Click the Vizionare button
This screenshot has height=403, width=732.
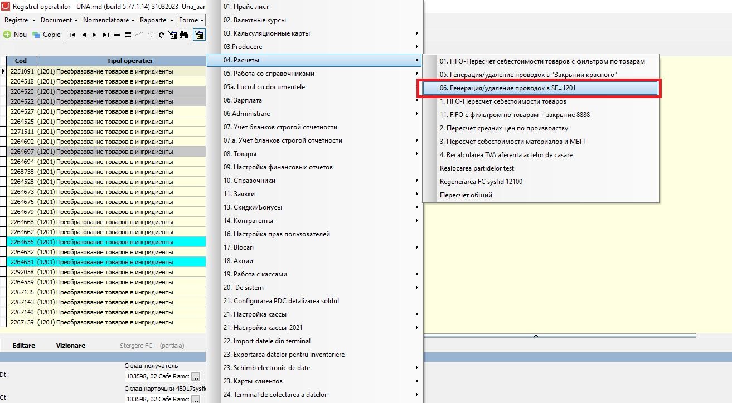[71, 346]
